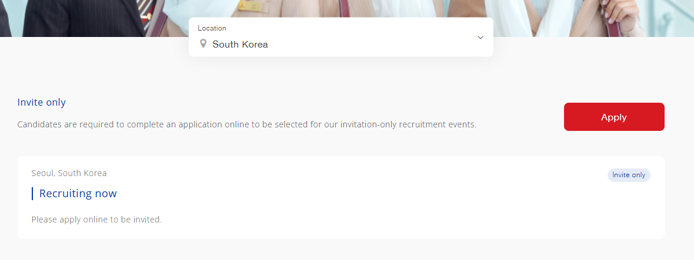Screen dimensions: 694x260
Task: Open the Recruiting now heading
Action: pos(78,193)
